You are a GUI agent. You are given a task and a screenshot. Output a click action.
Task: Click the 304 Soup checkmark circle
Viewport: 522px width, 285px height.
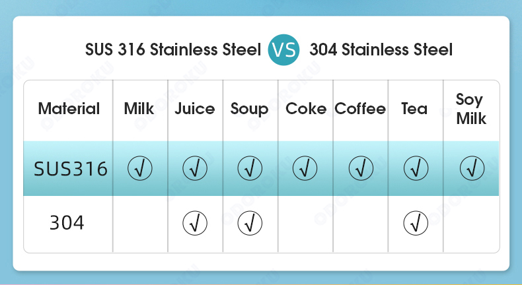pyautogui.click(x=250, y=223)
